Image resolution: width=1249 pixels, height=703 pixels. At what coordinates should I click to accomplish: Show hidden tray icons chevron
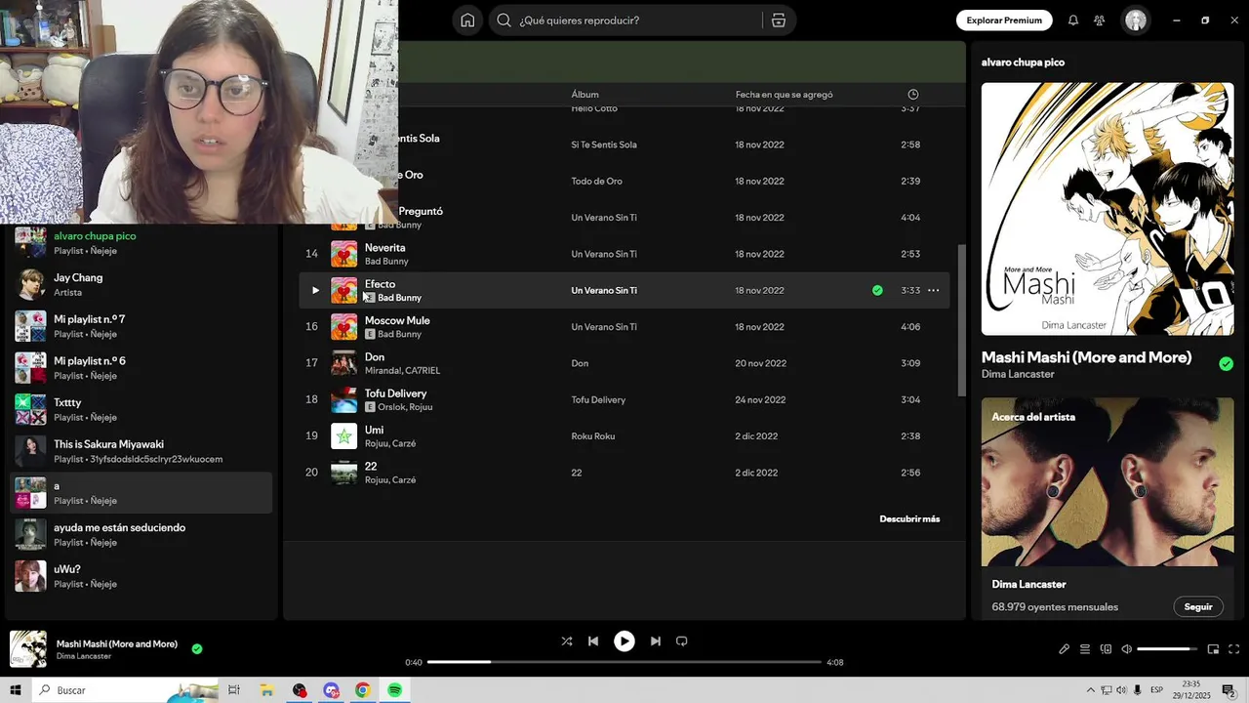(x=1090, y=690)
